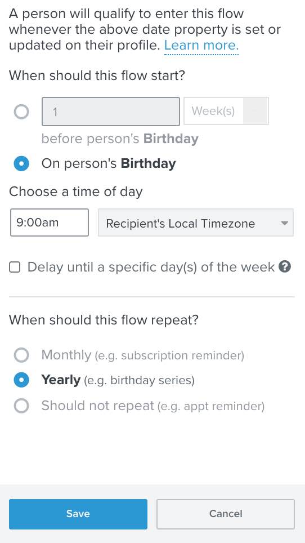The height and width of the screenshot is (543, 305).
Task: Open the Week(s) unit dropdown
Action: click(x=226, y=111)
